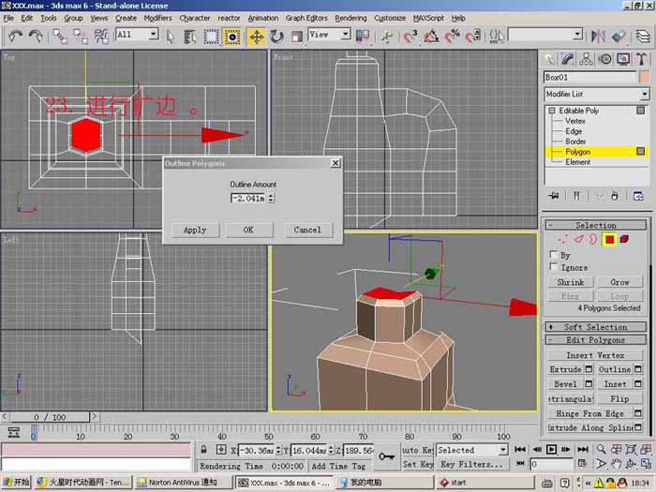Switch to Display command panel tab
The width and height of the screenshot is (656, 492).
[623, 59]
